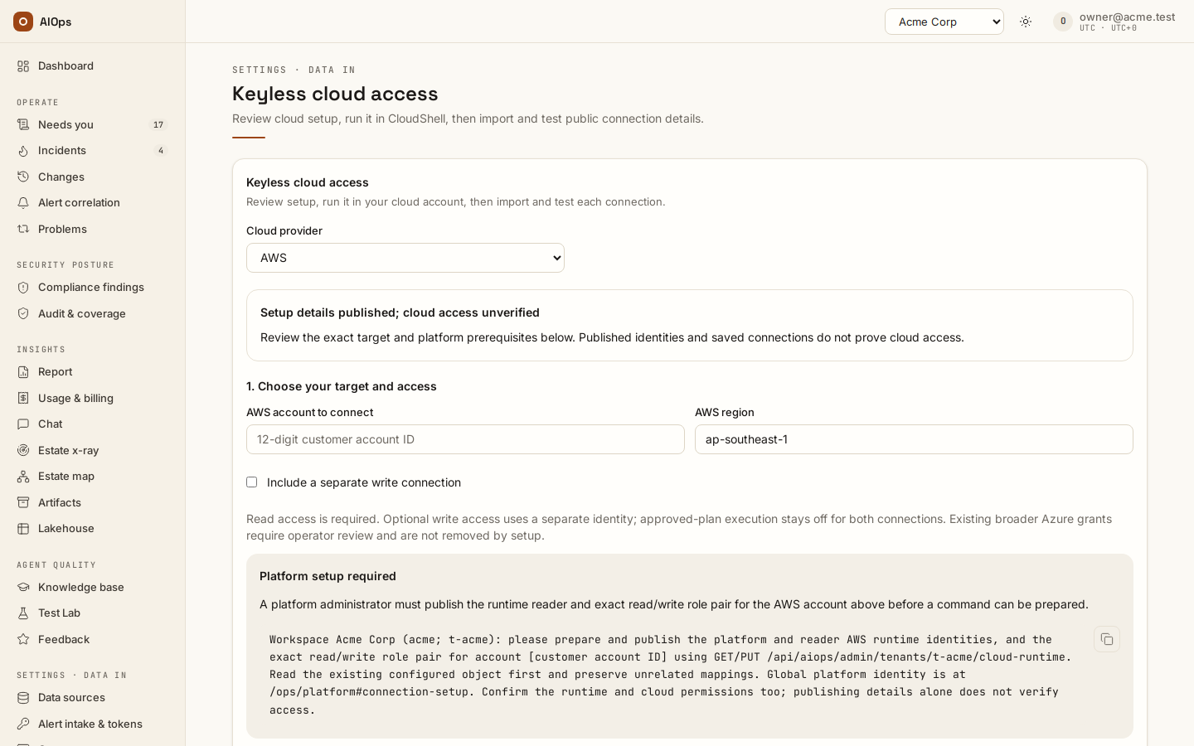The image size is (1194, 746).
Task: Open the Cloud provider AWS dropdown
Action: pos(405,258)
